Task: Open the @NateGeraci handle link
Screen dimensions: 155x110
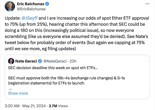Action: [54, 61]
